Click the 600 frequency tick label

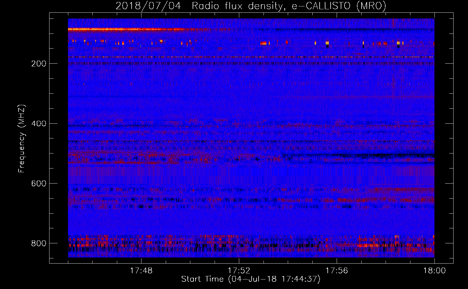[39, 184]
